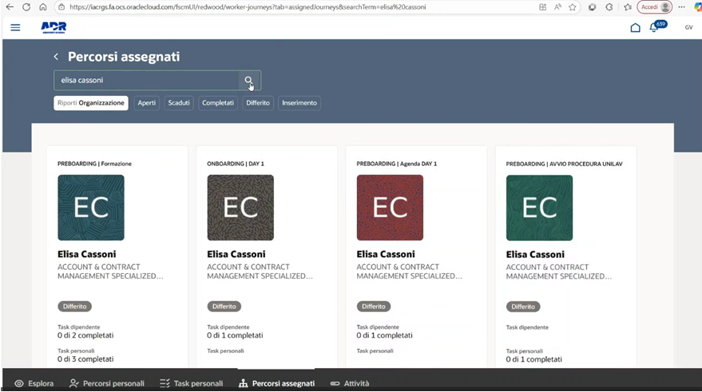Open the PREBOARDING Formazione card avatar
Screen dimensions: 702x392
tap(91, 208)
